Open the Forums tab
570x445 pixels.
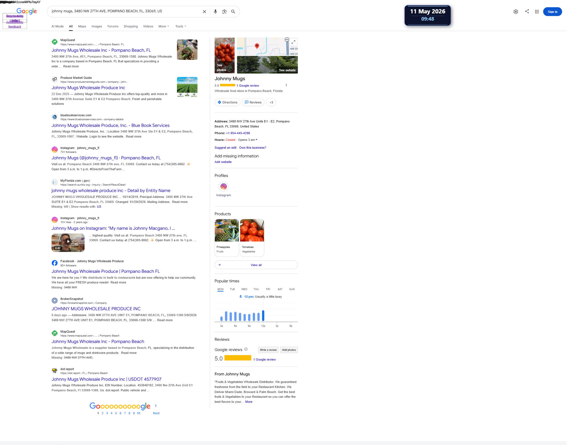coord(113,26)
